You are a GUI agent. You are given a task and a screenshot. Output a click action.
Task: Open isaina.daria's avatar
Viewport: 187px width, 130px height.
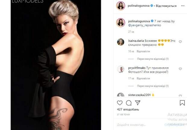pos(121,42)
